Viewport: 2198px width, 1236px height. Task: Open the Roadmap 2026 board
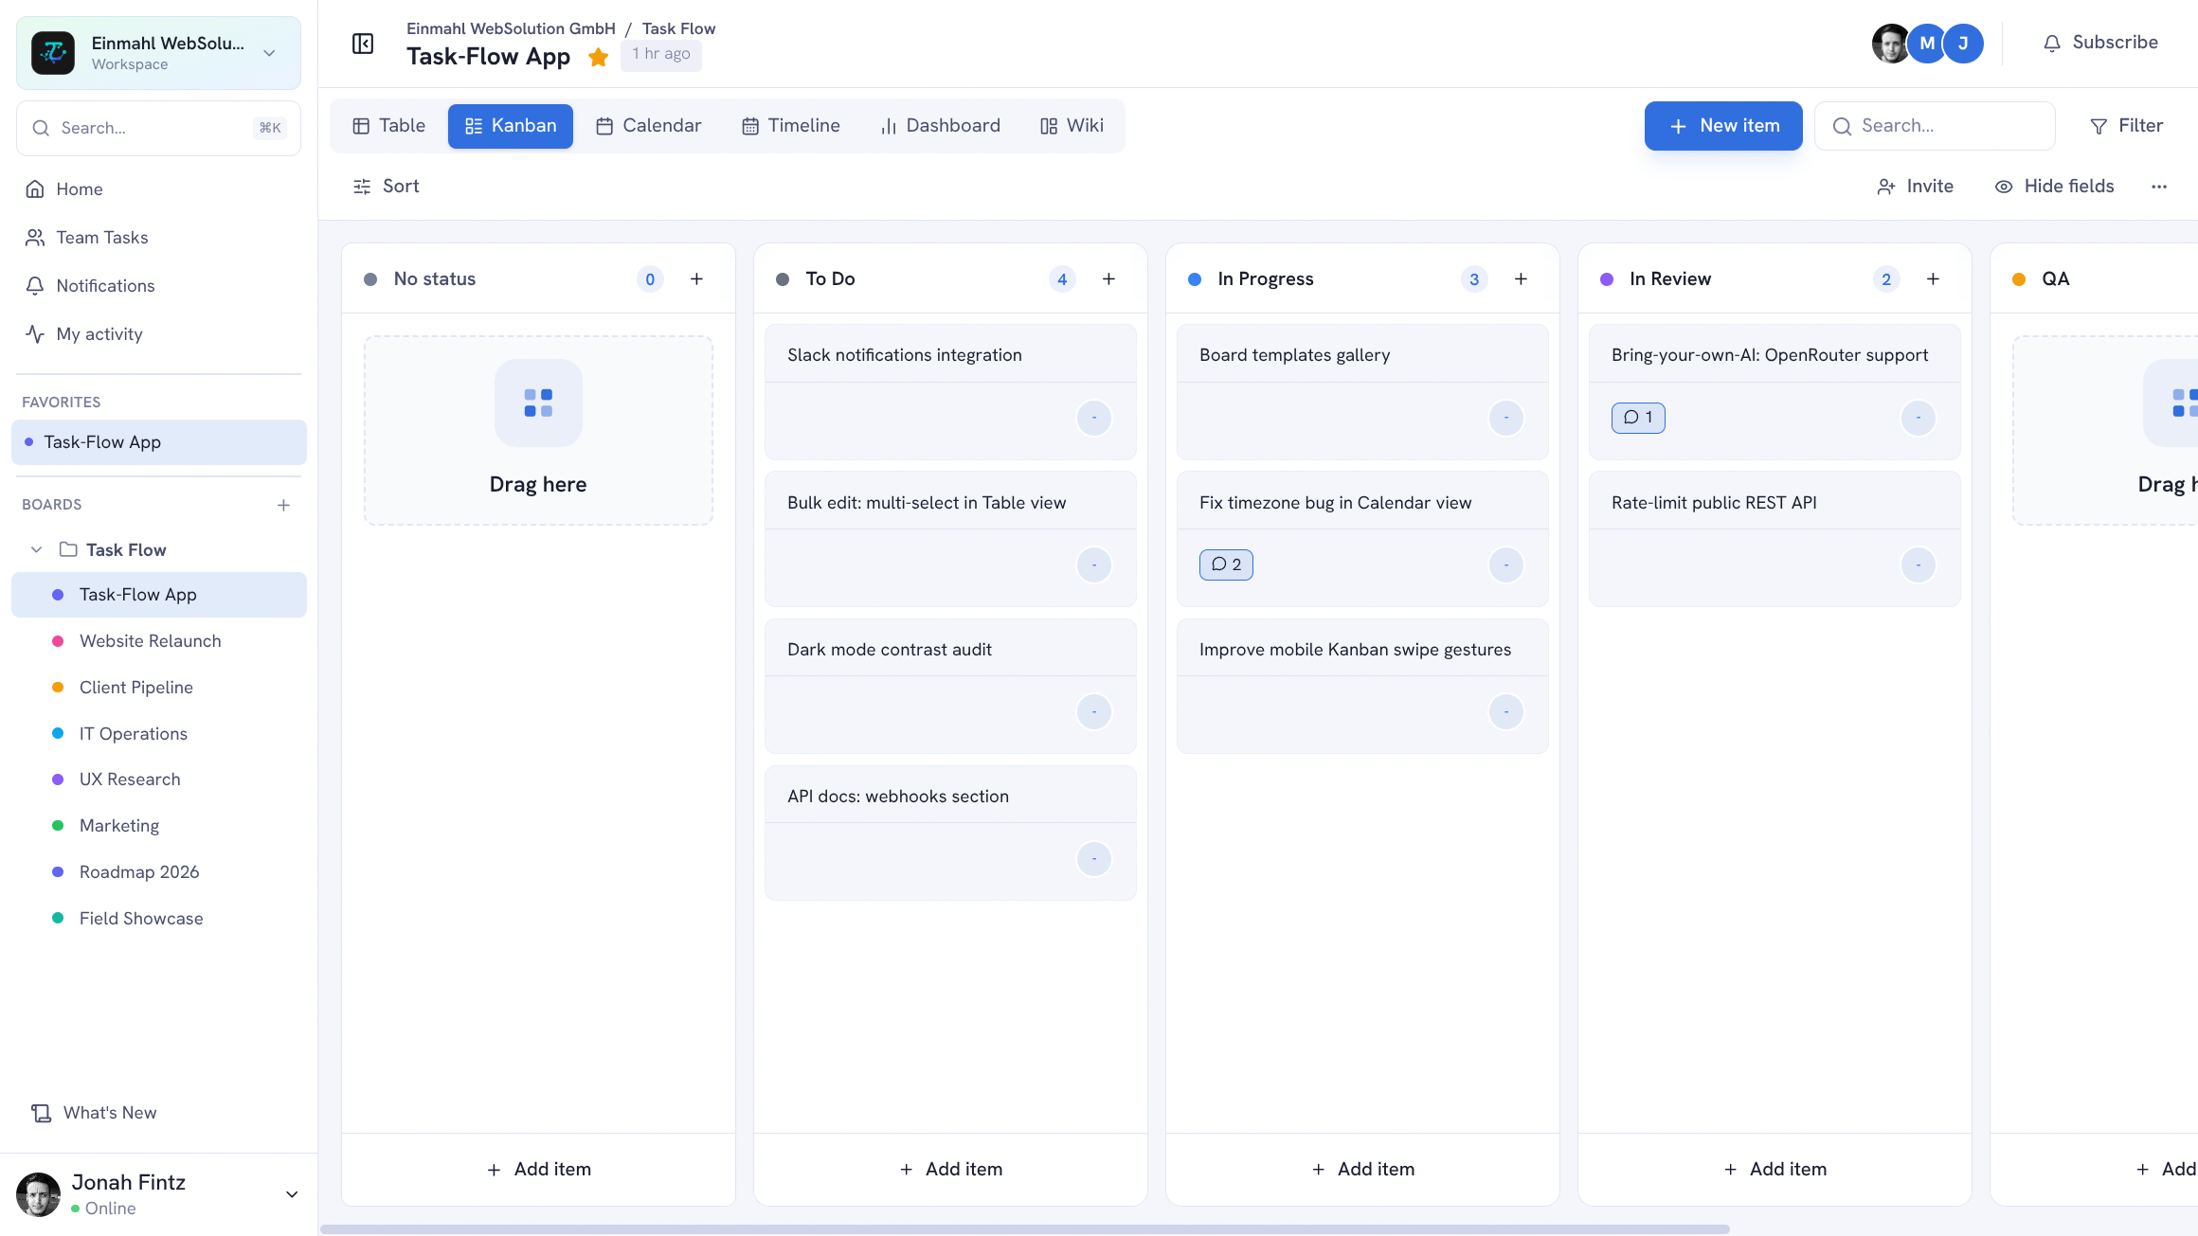(159, 872)
